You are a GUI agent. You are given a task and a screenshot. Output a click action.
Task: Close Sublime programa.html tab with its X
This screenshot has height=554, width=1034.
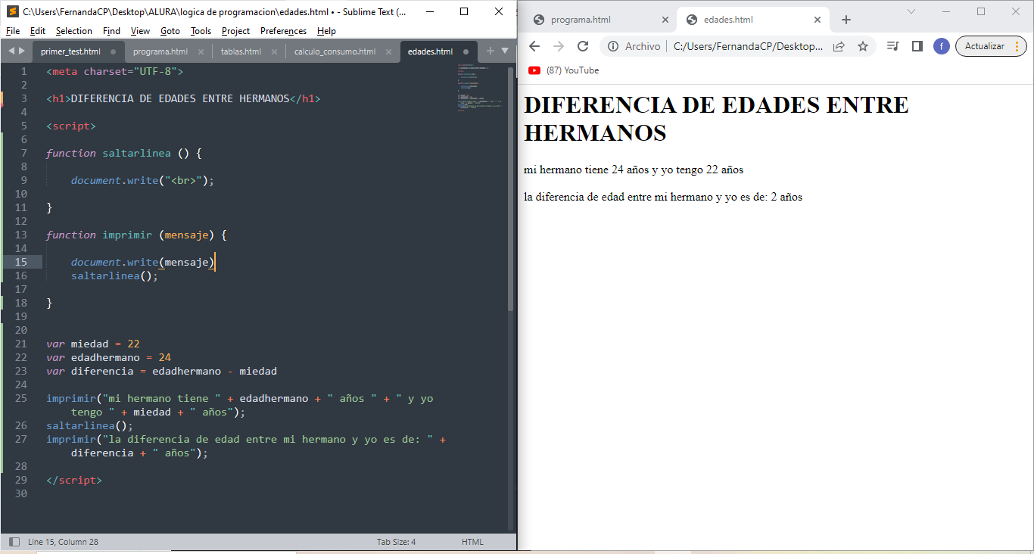pos(201,51)
